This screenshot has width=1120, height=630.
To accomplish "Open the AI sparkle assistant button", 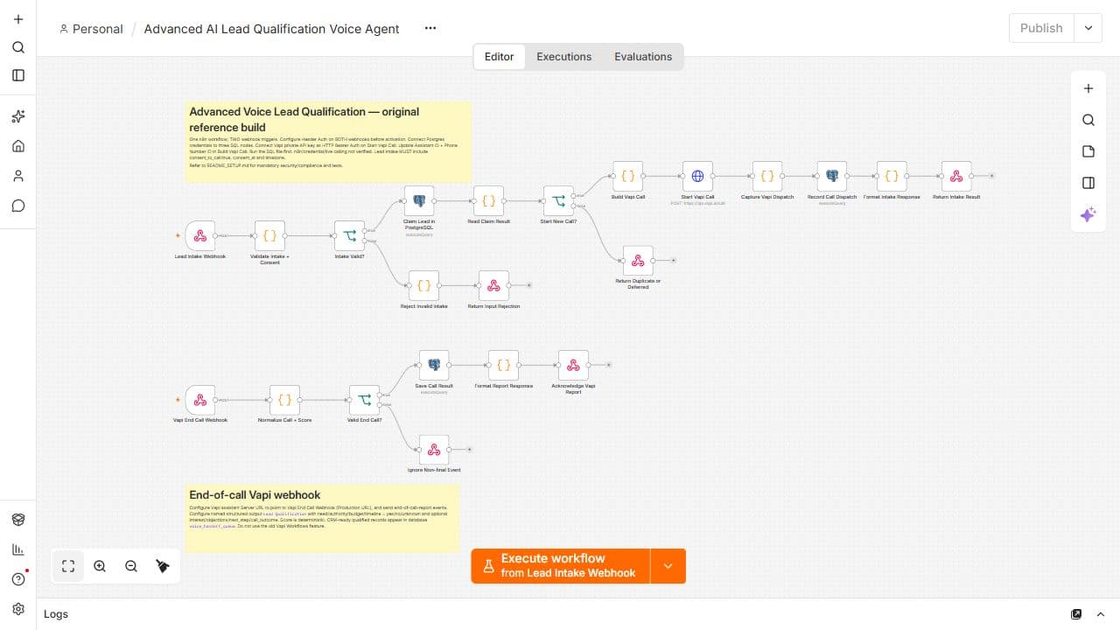I will click(1088, 214).
